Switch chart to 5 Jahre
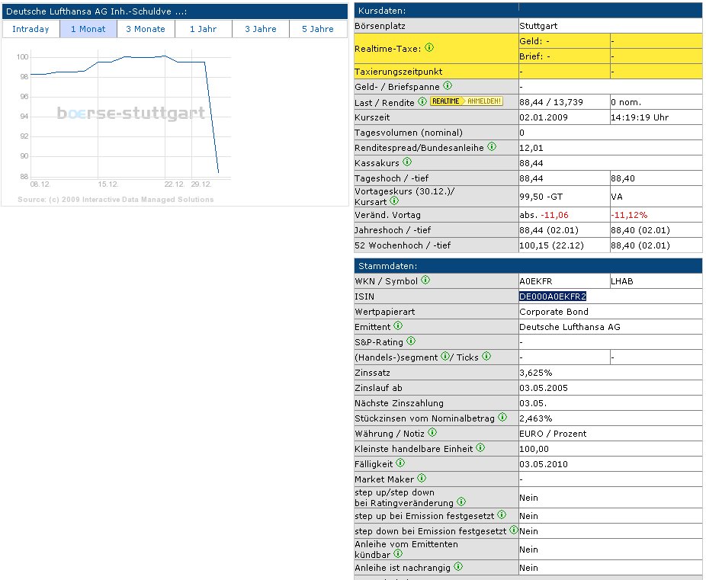Image resolution: width=706 pixels, height=580 pixels. click(x=318, y=29)
